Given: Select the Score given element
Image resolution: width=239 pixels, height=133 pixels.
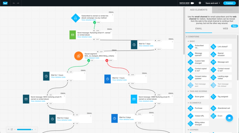Looking at the screenshot, I should tap(198, 97).
